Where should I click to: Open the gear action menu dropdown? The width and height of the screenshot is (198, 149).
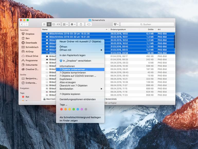(x=73, y=24)
